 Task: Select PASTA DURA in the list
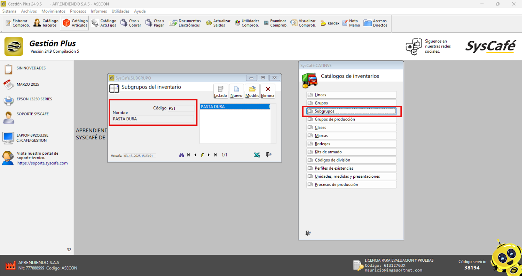click(x=235, y=107)
